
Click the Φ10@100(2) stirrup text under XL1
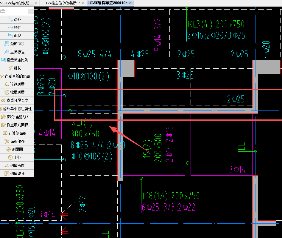click(92, 156)
